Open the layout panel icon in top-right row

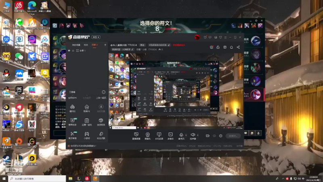click(x=225, y=47)
